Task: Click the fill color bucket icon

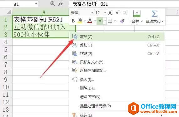Action: coord(80,21)
